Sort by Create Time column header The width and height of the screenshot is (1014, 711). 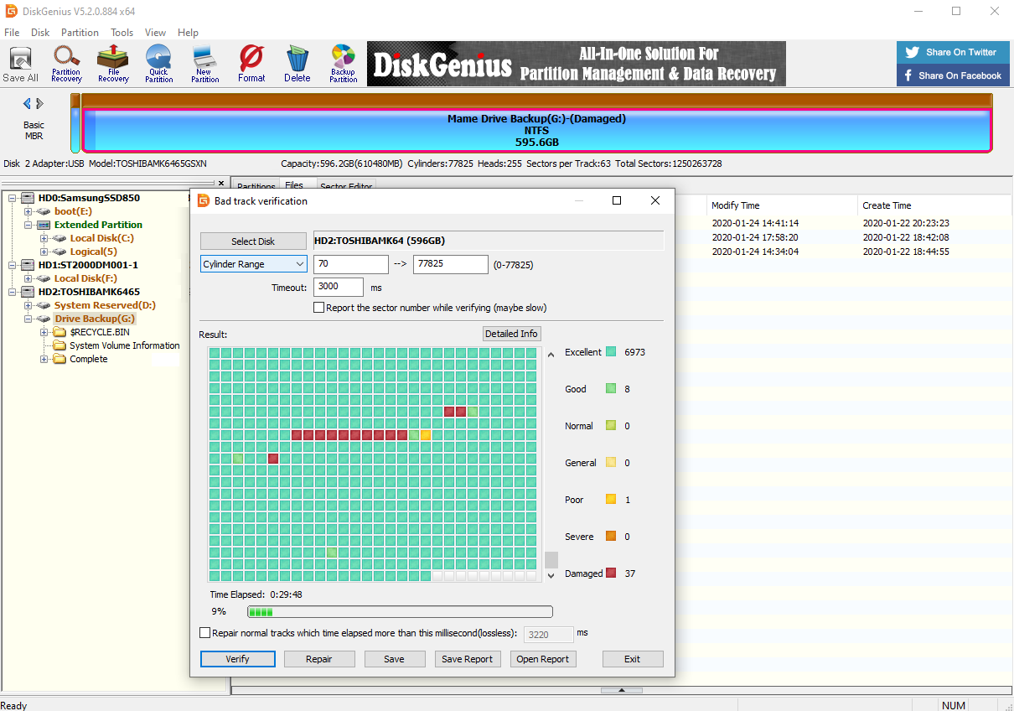pyautogui.click(x=934, y=205)
